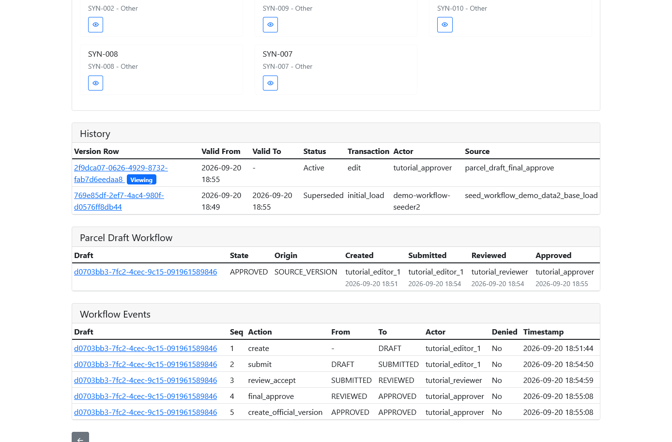Click seed_workflow_demo_data2_base_load source cell

click(531, 196)
